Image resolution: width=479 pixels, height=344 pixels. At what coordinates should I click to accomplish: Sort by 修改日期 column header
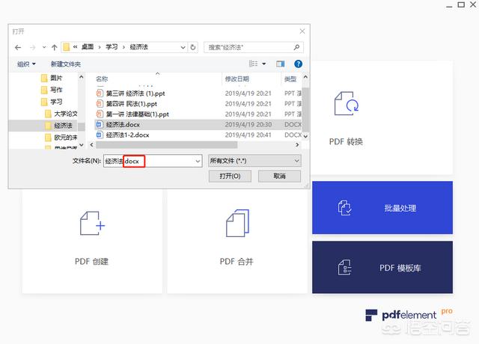(x=237, y=79)
